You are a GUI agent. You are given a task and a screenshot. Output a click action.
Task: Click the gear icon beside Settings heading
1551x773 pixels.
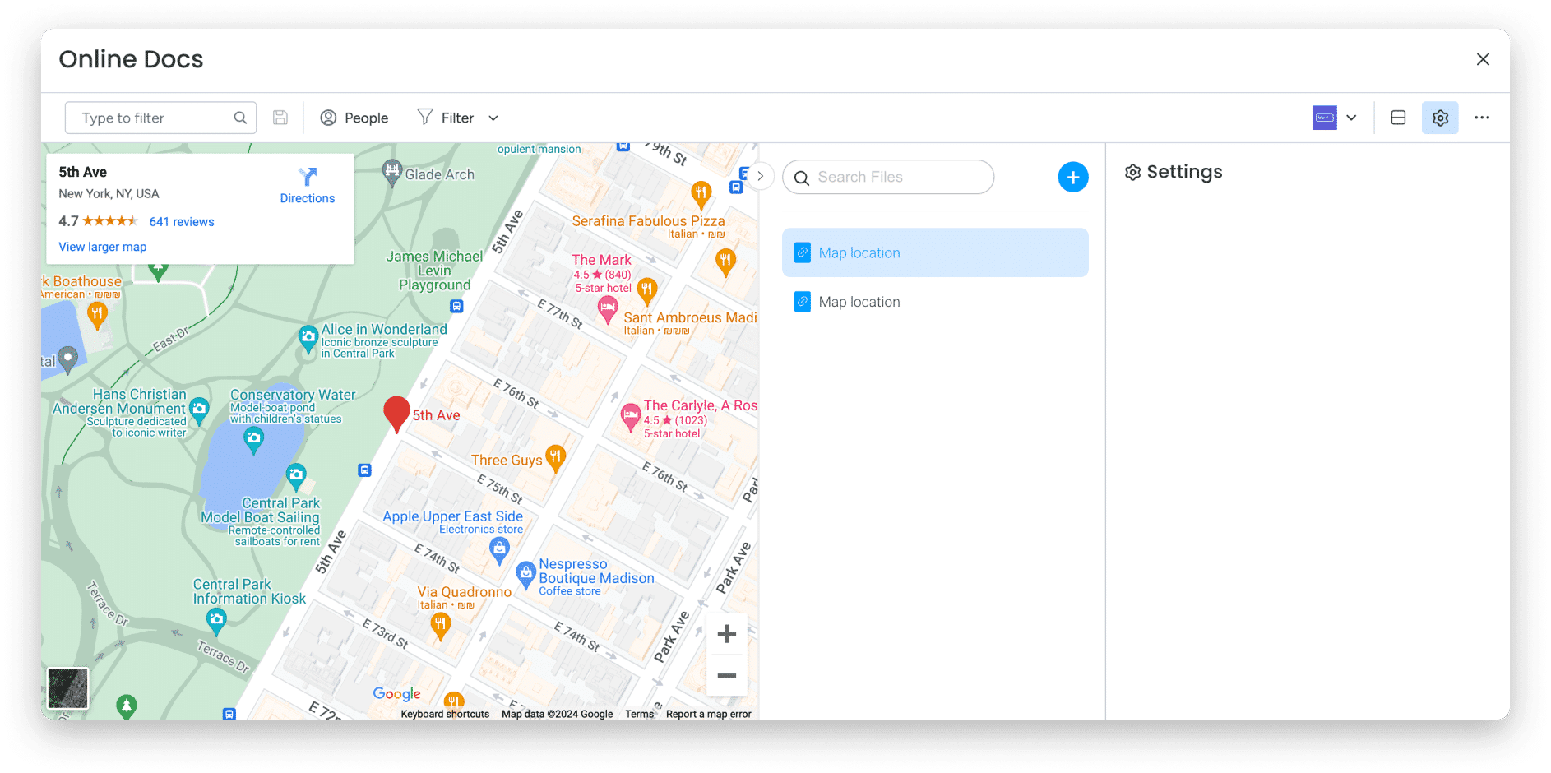pos(1132,172)
